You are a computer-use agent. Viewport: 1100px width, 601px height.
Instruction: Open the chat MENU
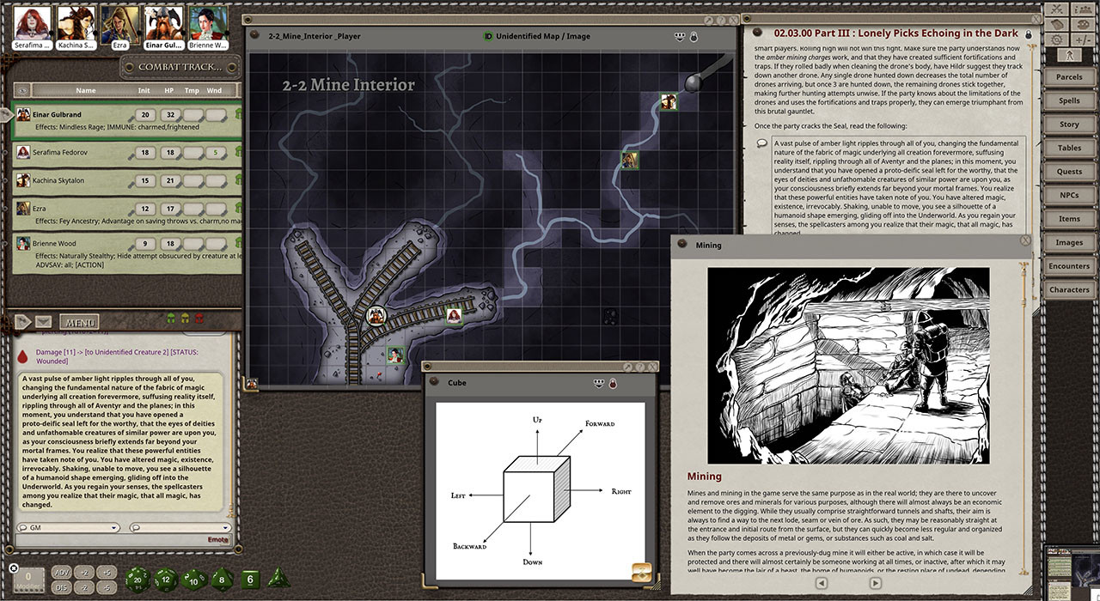coord(78,322)
